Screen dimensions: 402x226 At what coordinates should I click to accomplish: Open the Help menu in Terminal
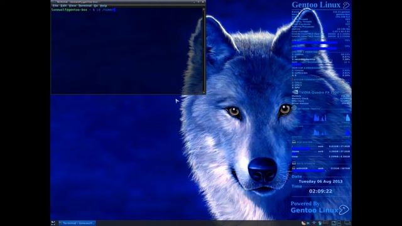point(103,6)
